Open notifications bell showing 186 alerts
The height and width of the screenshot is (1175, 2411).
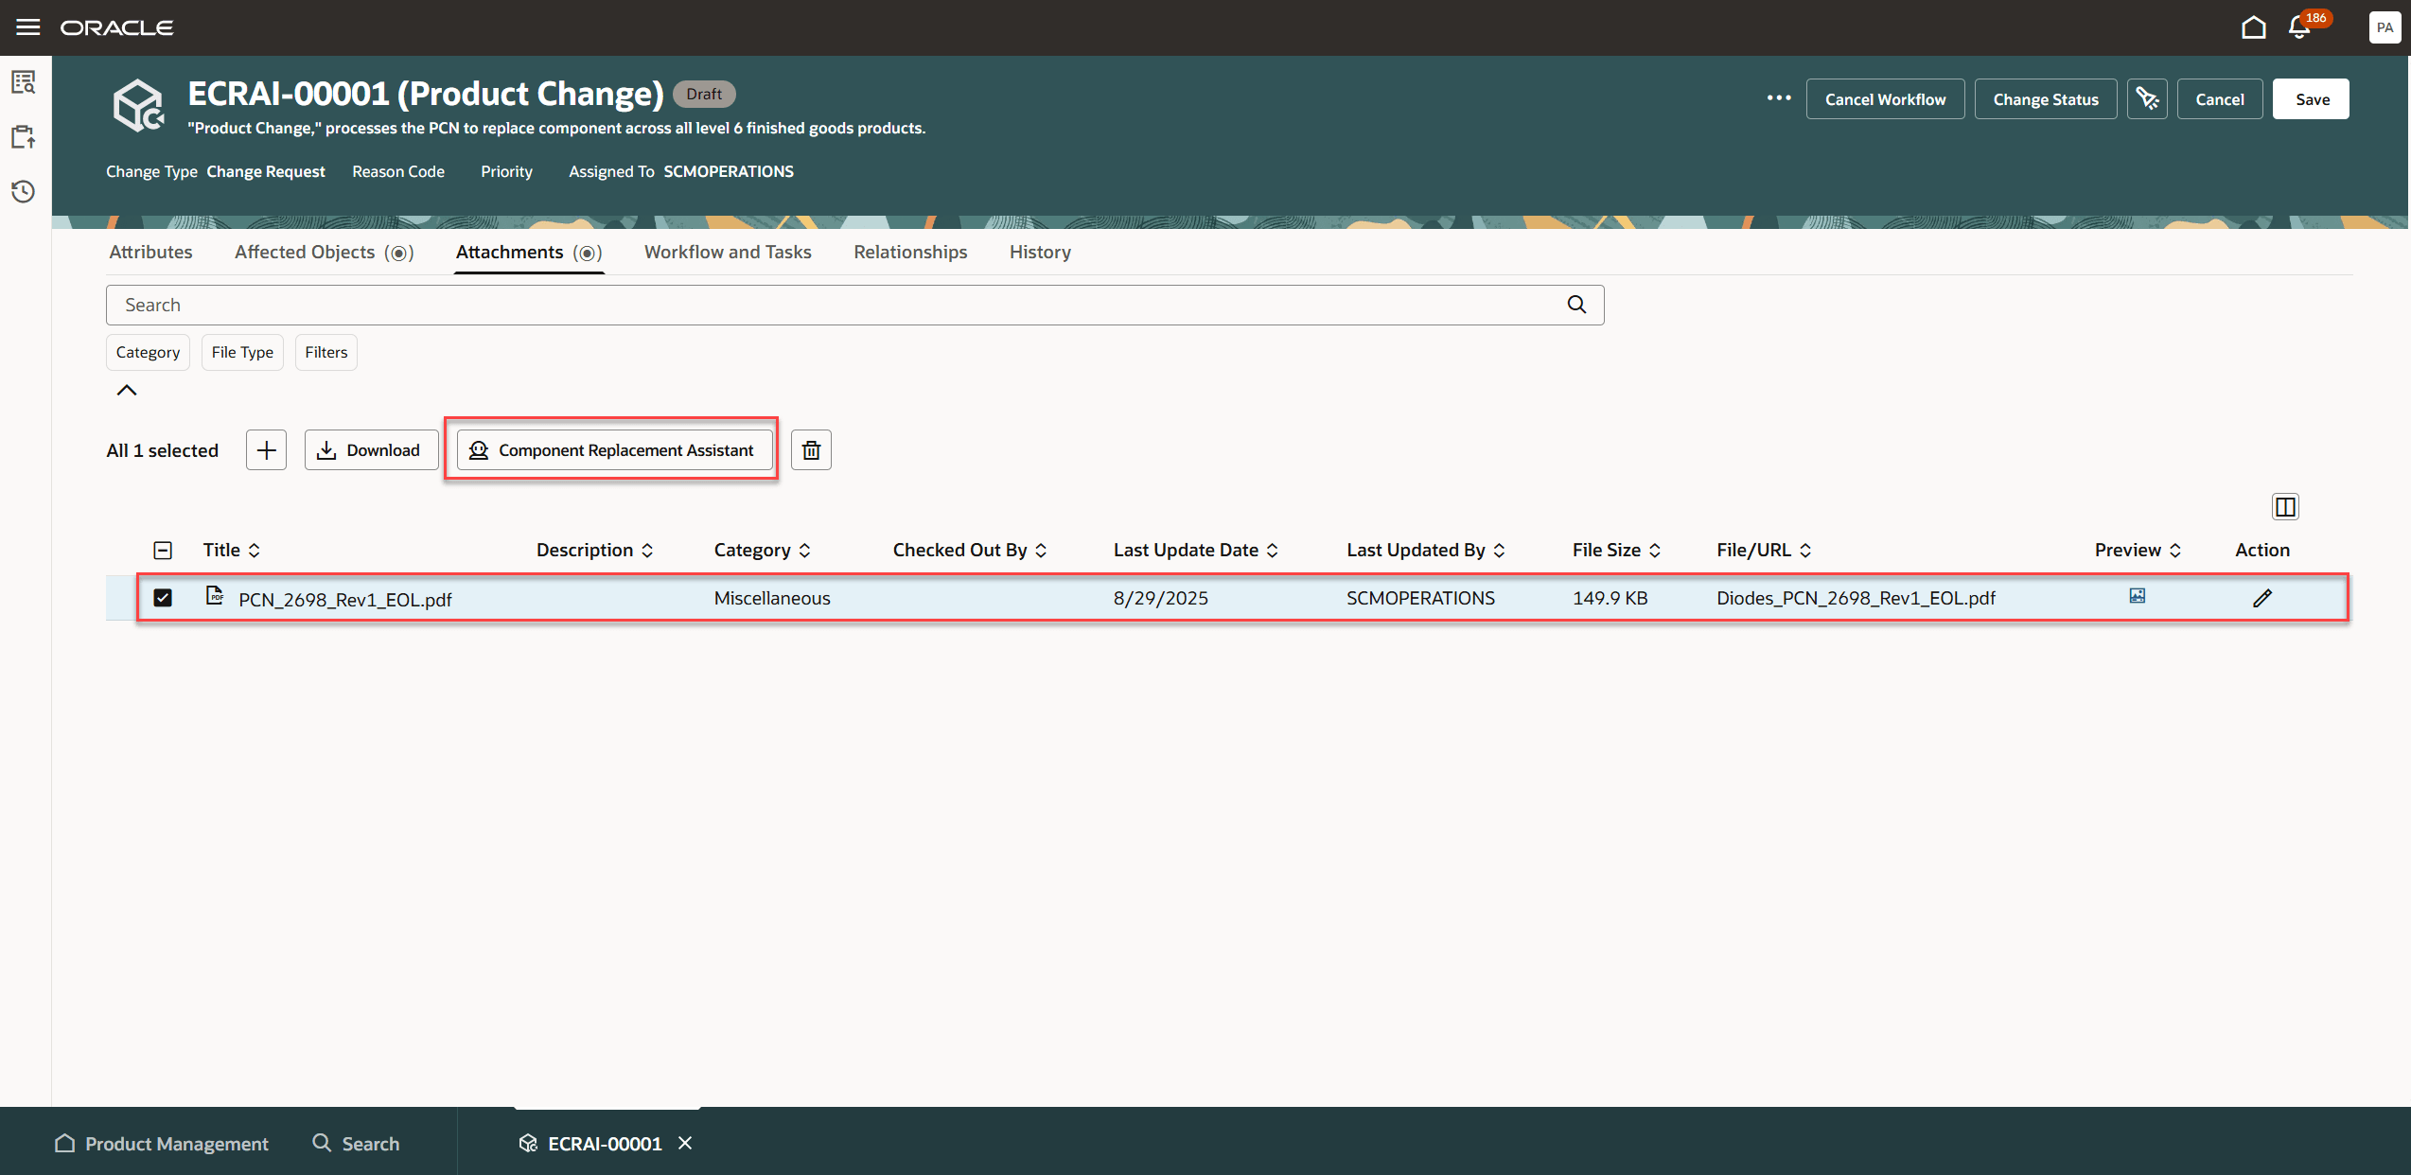click(2298, 27)
